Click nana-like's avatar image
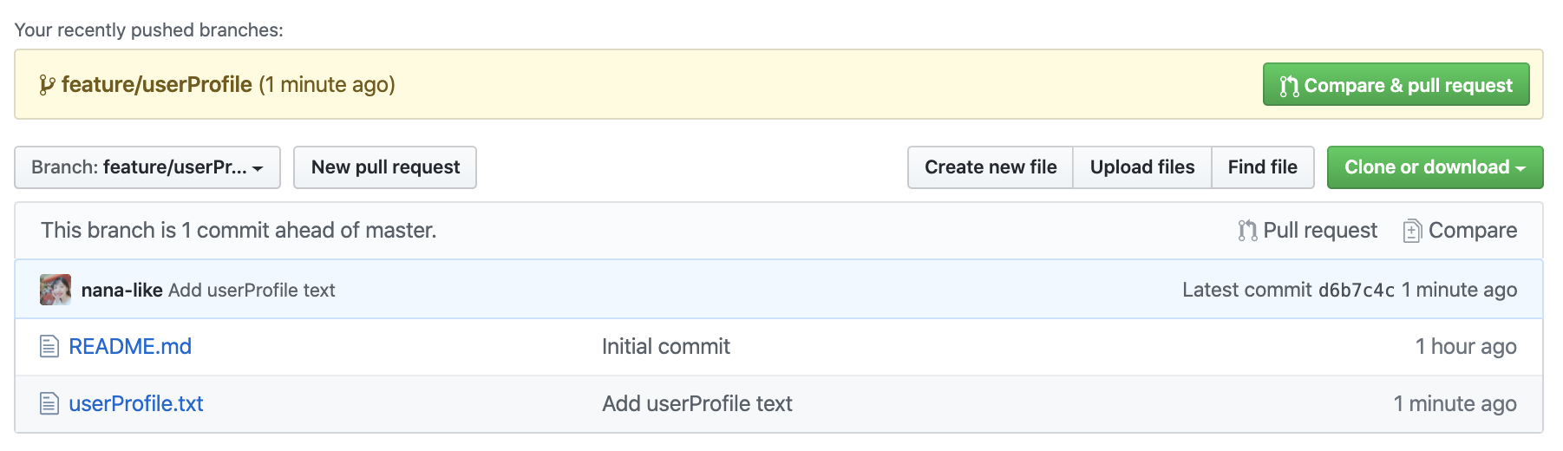Viewport: 1563px width, 451px height. click(x=56, y=290)
